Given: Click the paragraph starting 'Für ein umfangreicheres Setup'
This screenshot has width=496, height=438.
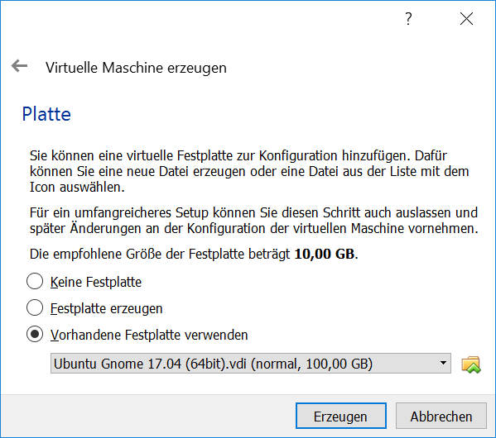Looking at the screenshot, I should click(x=253, y=221).
